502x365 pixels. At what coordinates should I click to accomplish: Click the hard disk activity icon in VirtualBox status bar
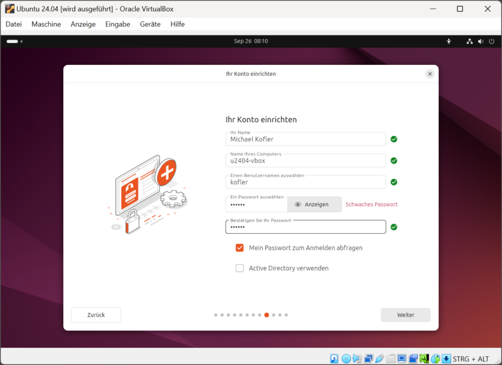click(x=333, y=359)
